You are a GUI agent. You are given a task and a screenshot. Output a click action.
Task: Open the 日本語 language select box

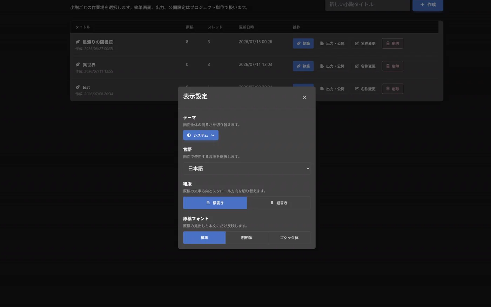[247, 169]
